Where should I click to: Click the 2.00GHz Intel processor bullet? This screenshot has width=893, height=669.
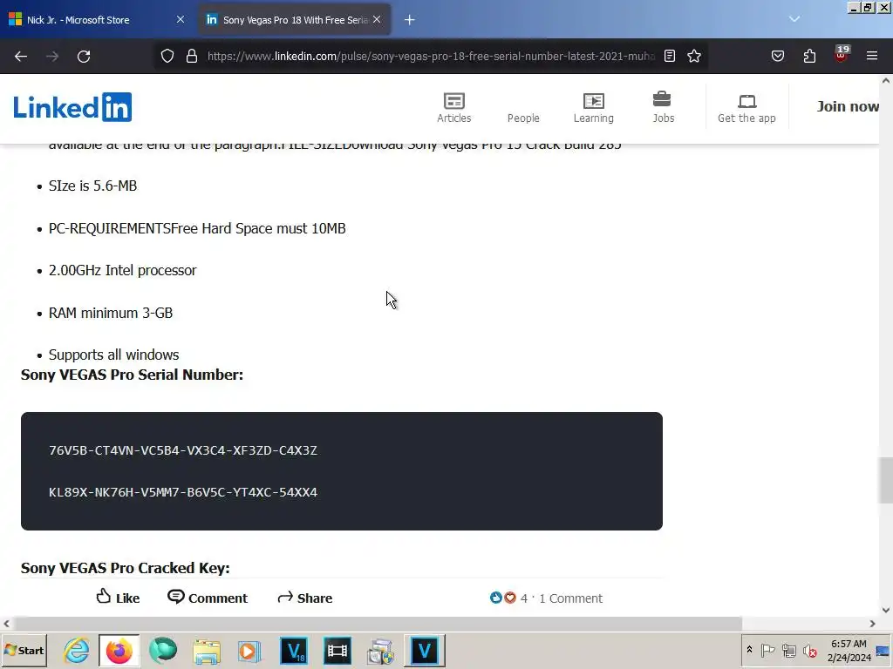coord(122,270)
